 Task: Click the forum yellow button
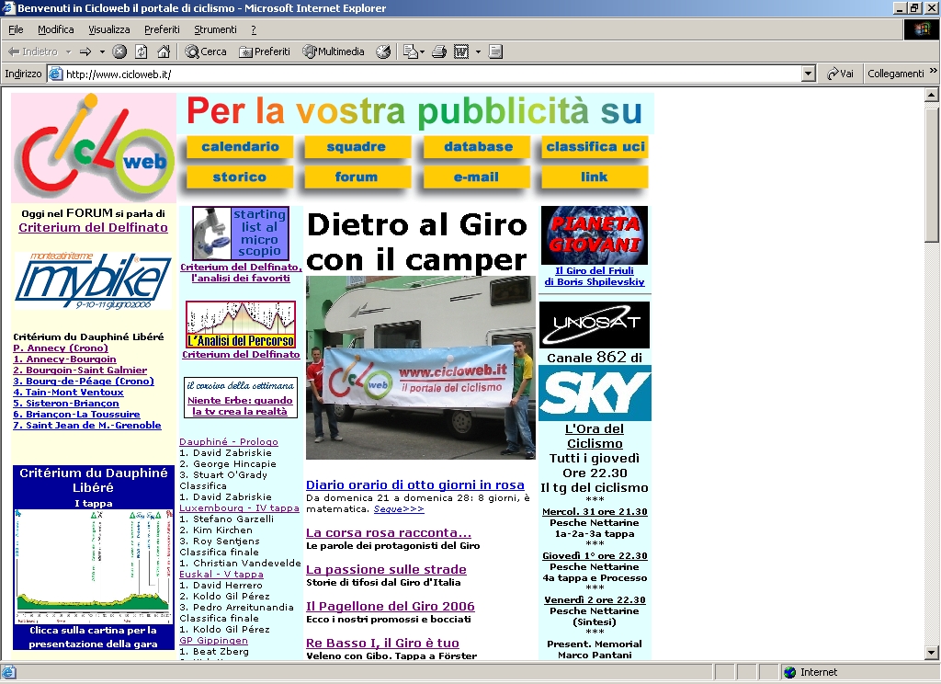click(357, 177)
